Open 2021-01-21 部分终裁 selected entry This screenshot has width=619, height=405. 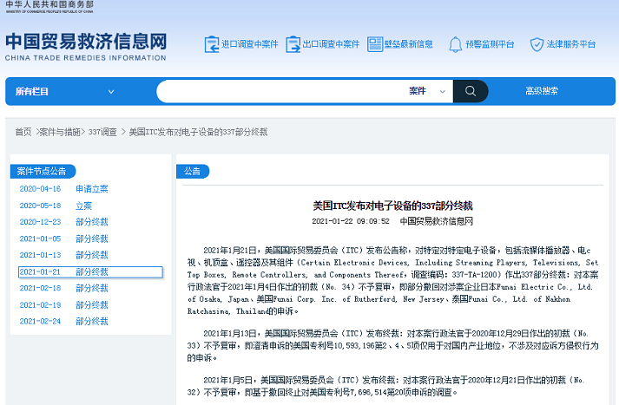point(90,272)
